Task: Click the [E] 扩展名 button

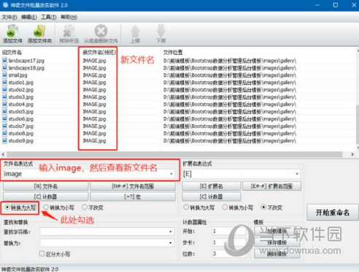Action: pos(211,186)
